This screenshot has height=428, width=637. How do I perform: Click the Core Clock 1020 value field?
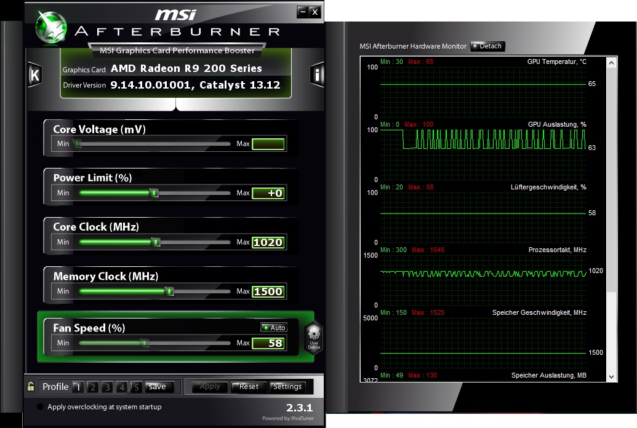coord(268,242)
